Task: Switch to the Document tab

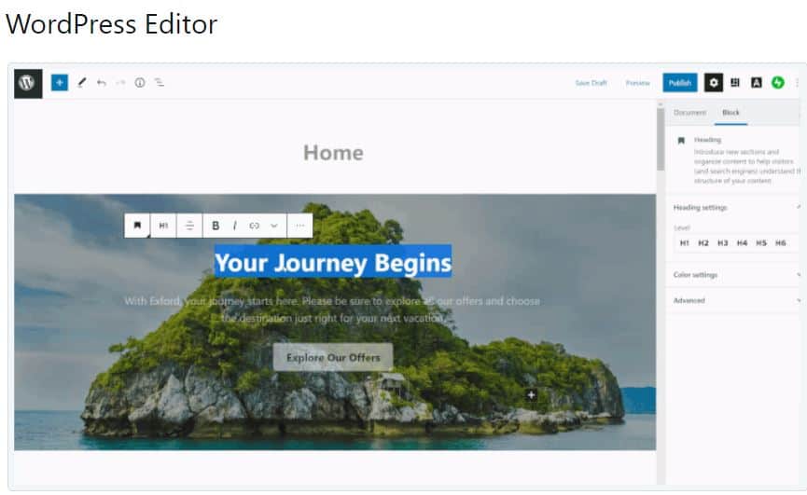Action: (x=689, y=113)
